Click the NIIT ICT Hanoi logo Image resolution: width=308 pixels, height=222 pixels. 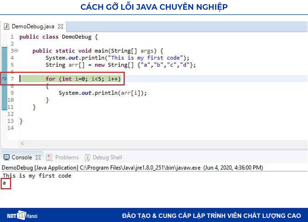point(22,215)
